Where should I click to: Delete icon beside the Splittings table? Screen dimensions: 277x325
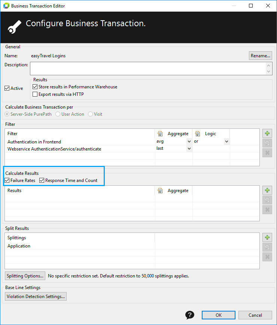coord(267,257)
